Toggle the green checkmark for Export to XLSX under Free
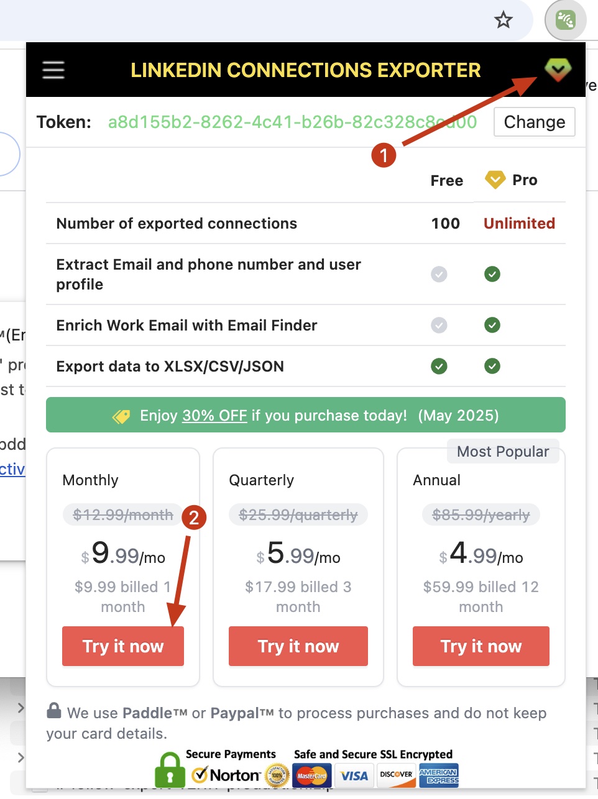Image resolution: width=598 pixels, height=799 pixels. tap(439, 366)
